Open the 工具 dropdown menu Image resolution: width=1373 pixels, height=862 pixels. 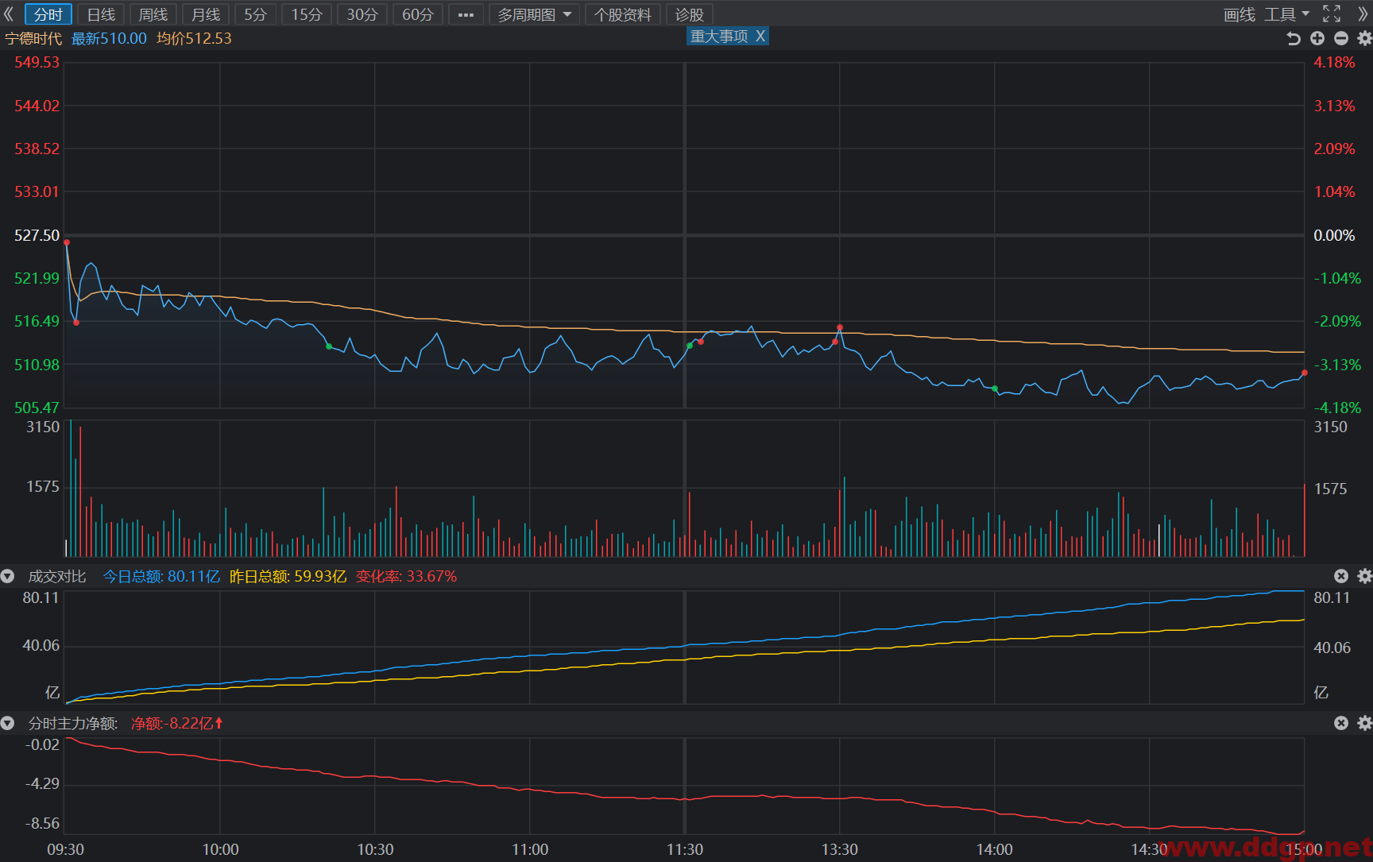pos(1286,14)
